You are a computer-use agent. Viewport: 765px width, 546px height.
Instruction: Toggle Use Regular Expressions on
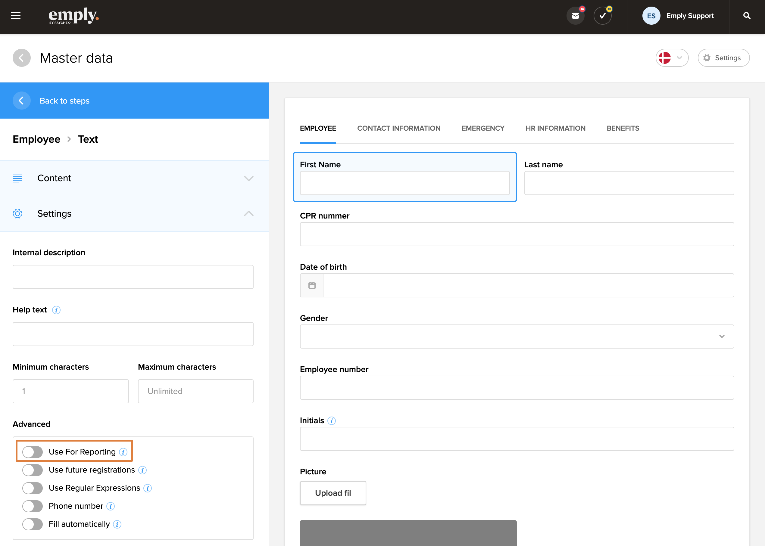tap(33, 488)
